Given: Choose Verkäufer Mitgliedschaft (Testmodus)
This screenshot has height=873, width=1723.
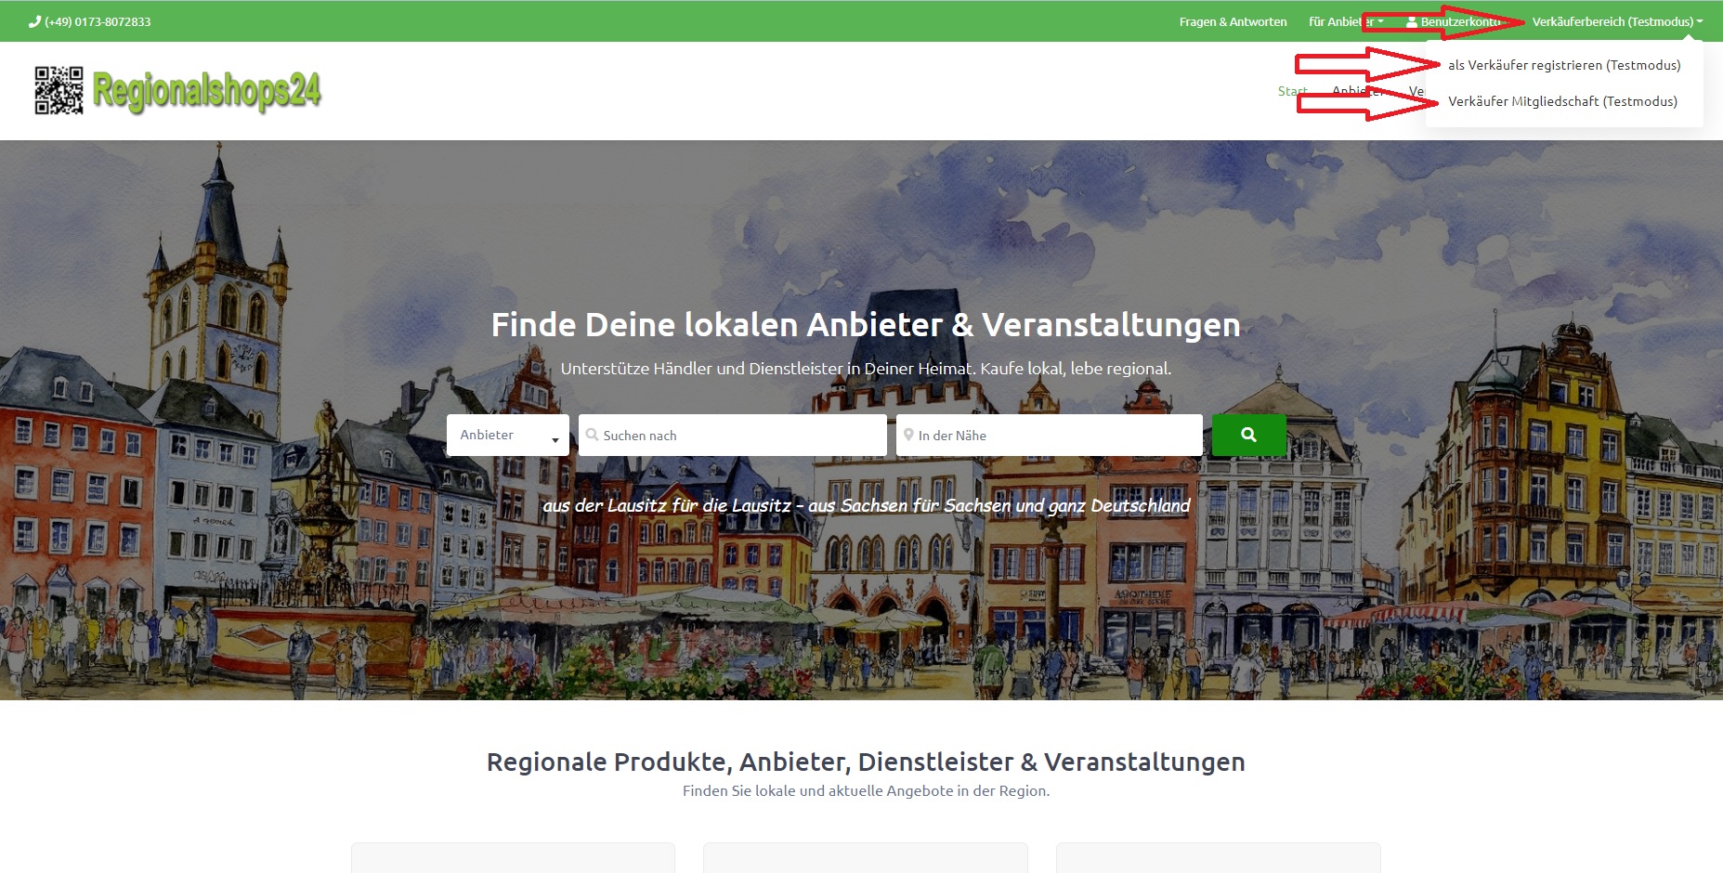Looking at the screenshot, I should point(1562,101).
